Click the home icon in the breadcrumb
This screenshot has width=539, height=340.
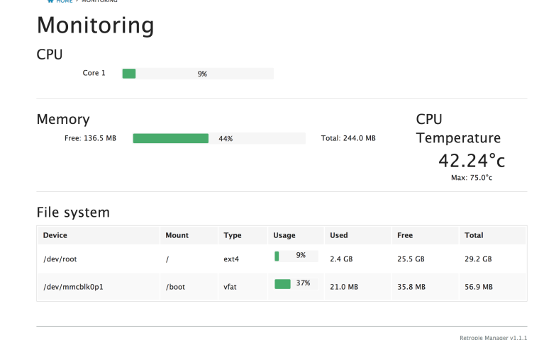coord(50,1)
